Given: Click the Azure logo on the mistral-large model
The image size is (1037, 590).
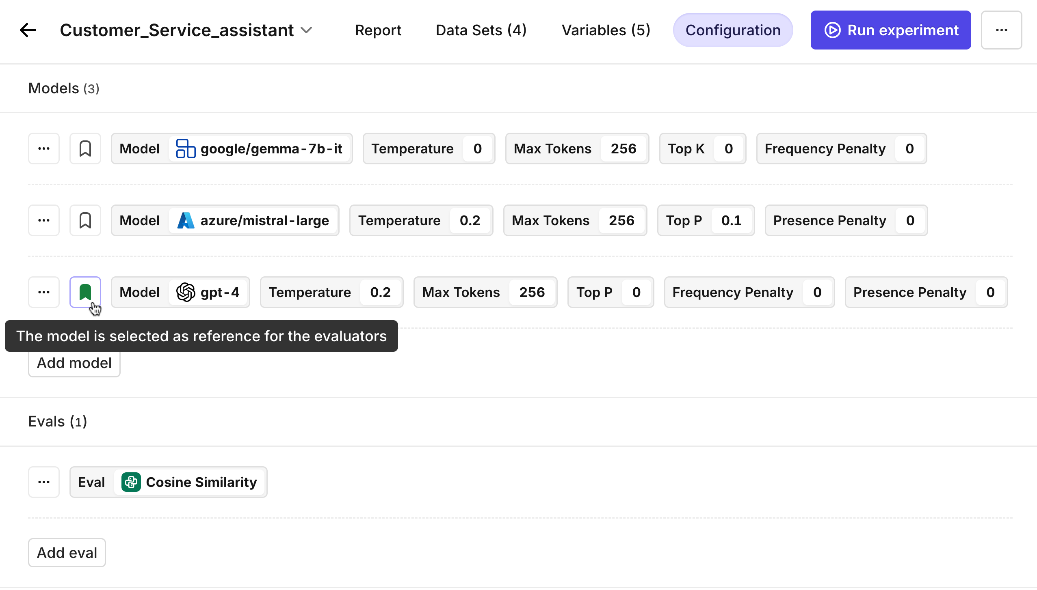Looking at the screenshot, I should coord(186,220).
